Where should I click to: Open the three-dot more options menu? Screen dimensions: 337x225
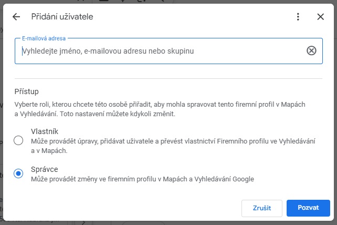click(x=298, y=17)
